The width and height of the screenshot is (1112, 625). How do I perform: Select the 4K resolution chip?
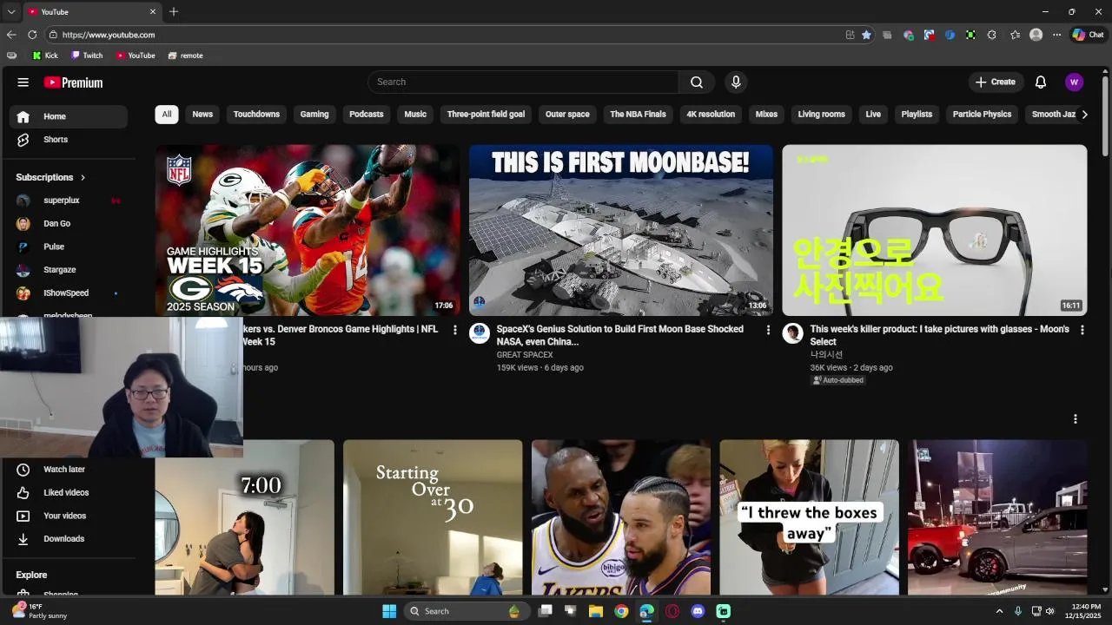(x=711, y=115)
